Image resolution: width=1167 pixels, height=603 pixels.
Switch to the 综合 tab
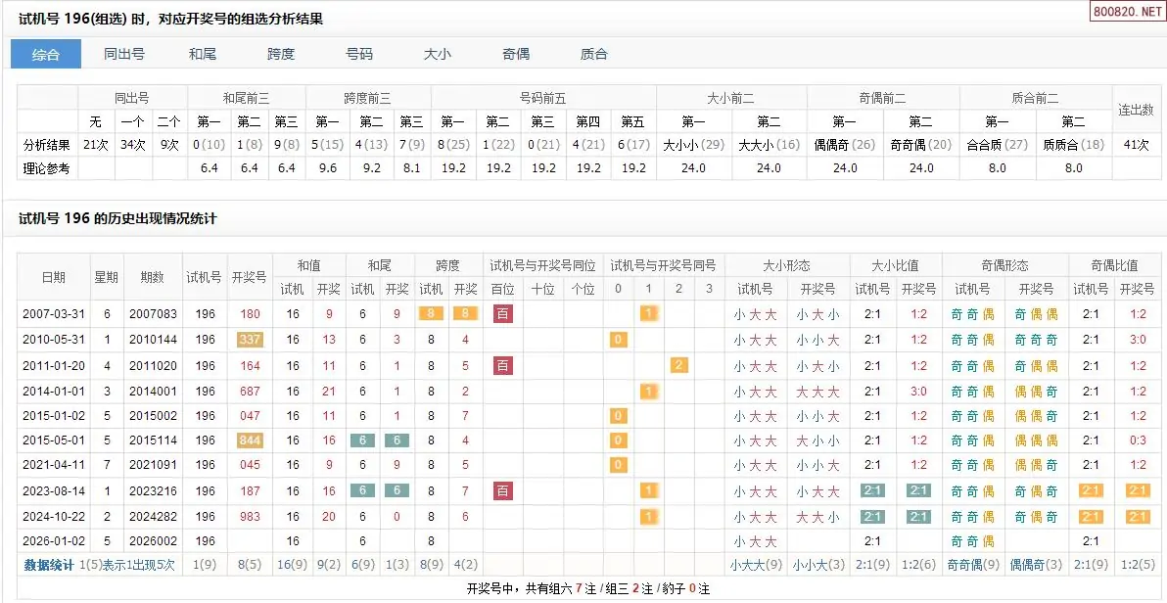(x=45, y=54)
